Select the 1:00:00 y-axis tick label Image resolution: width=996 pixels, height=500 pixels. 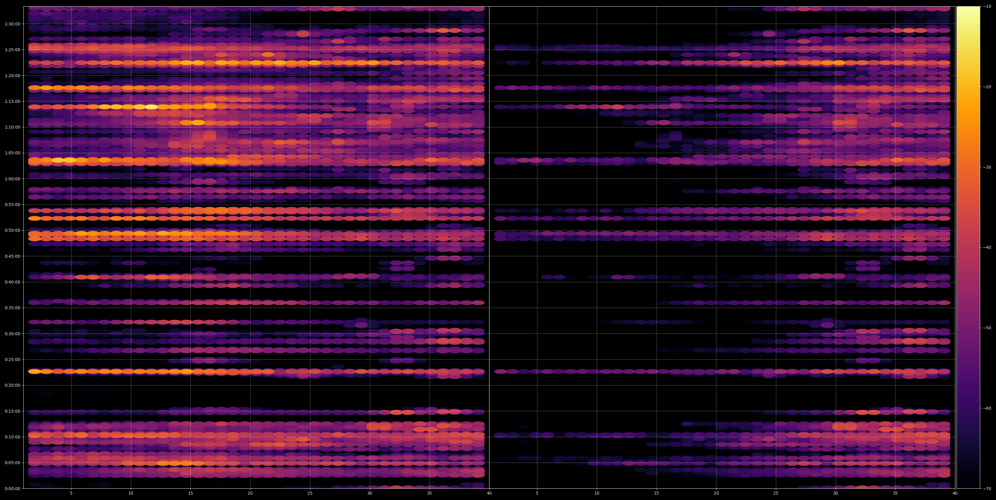(12, 179)
